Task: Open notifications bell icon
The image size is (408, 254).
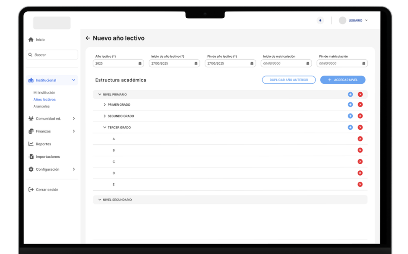Action: point(320,20)
